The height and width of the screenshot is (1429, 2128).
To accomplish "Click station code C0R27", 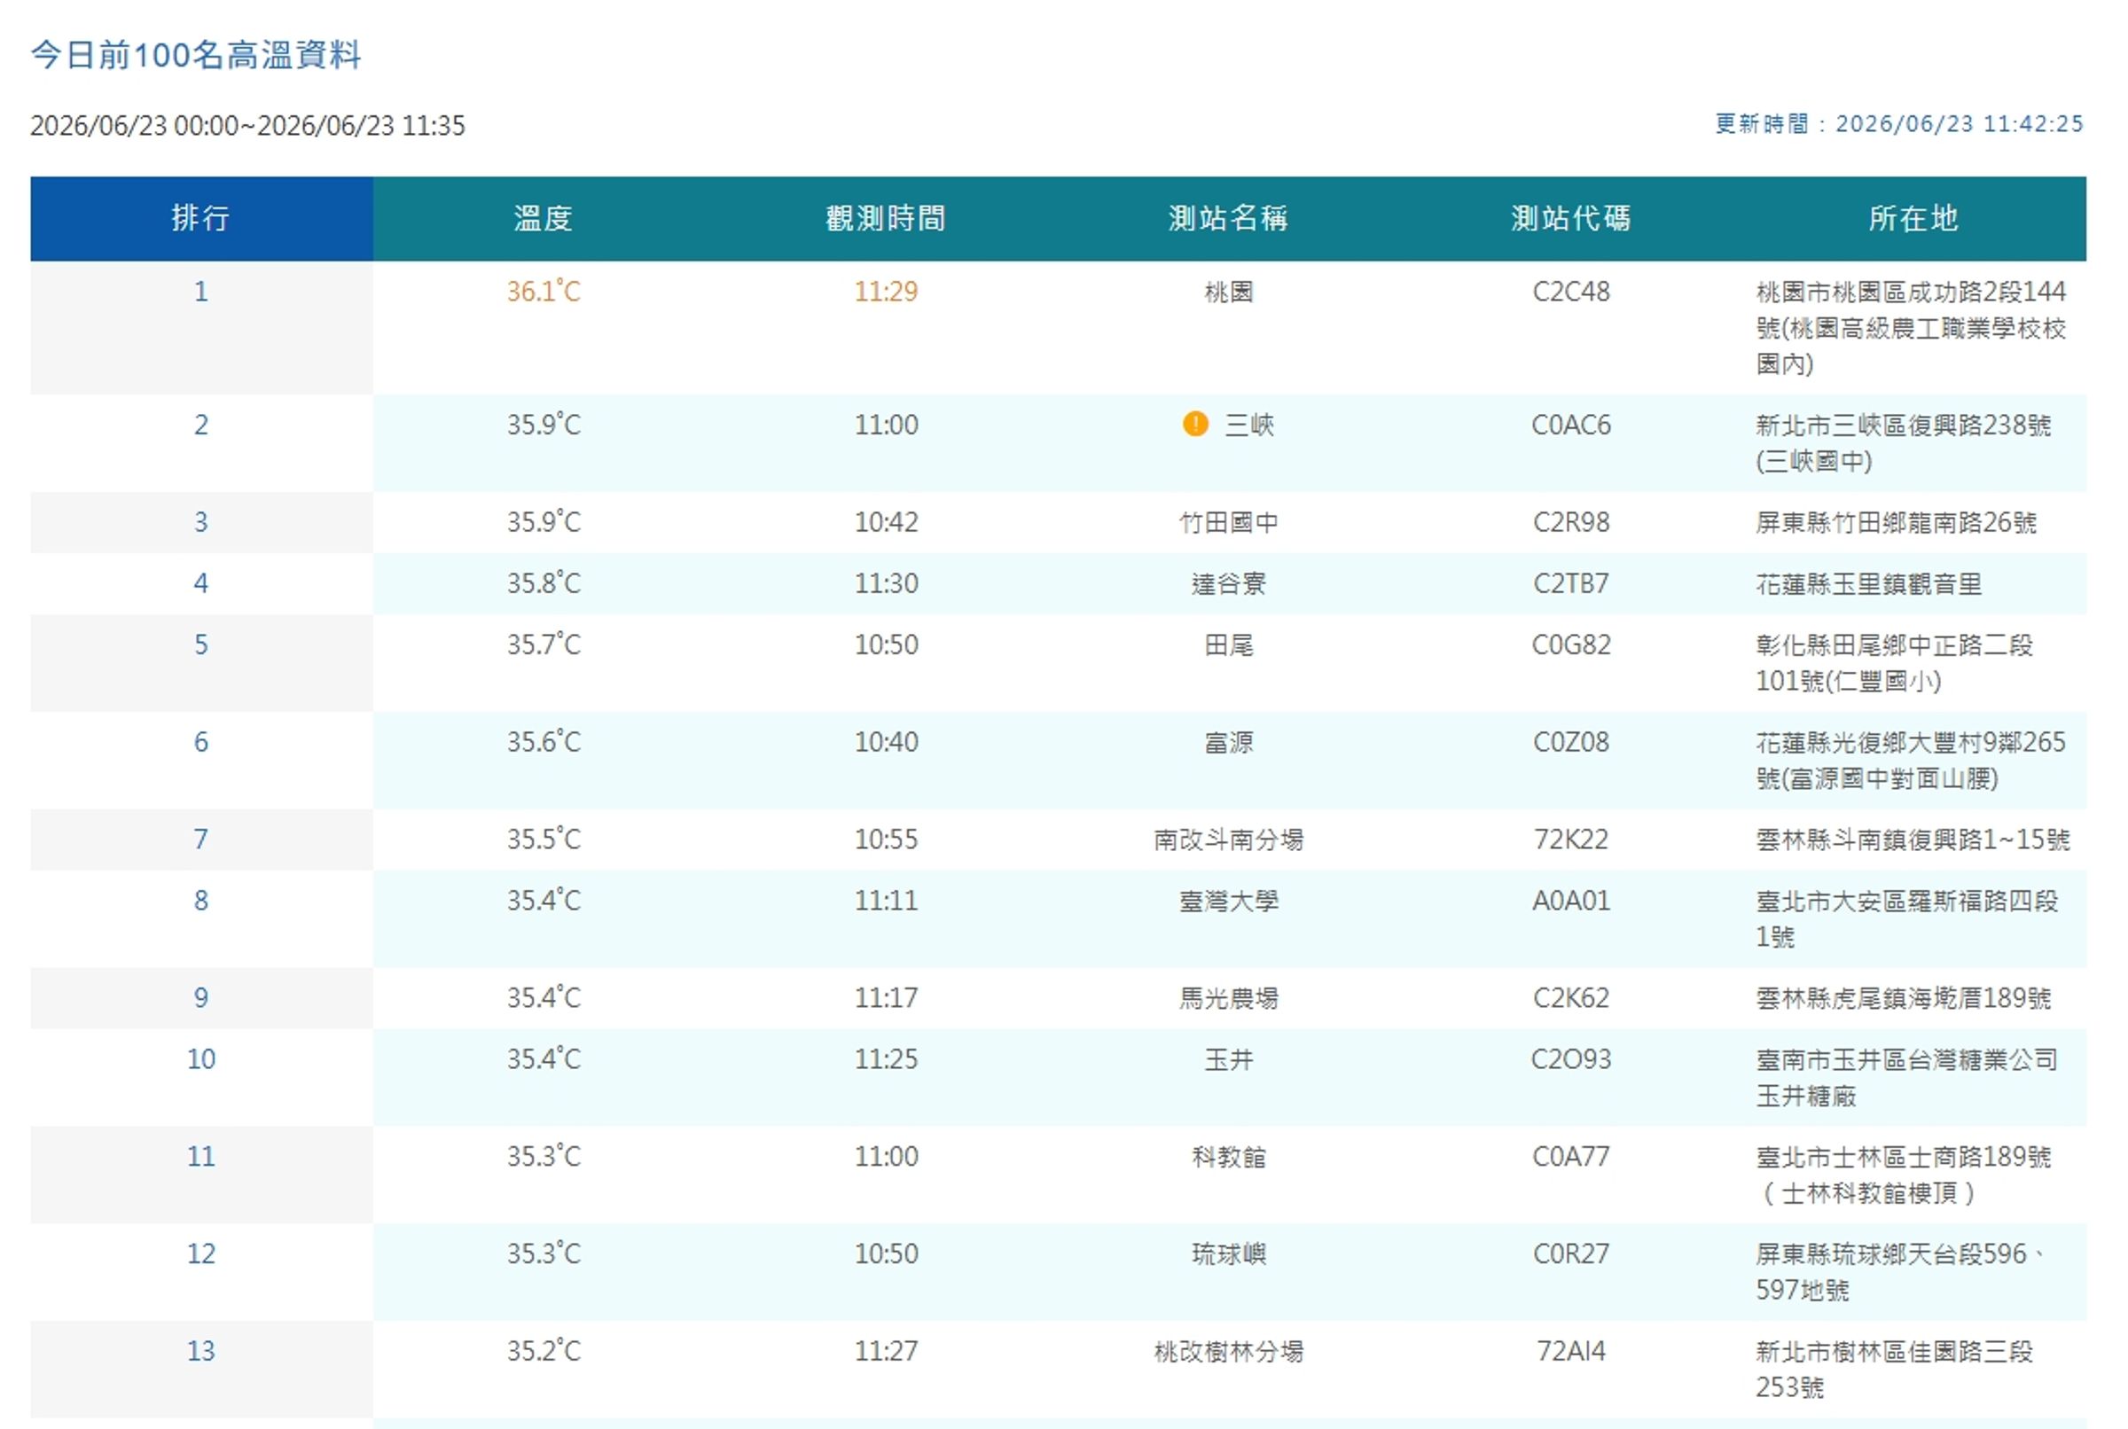I will tap(1571, 1254).
